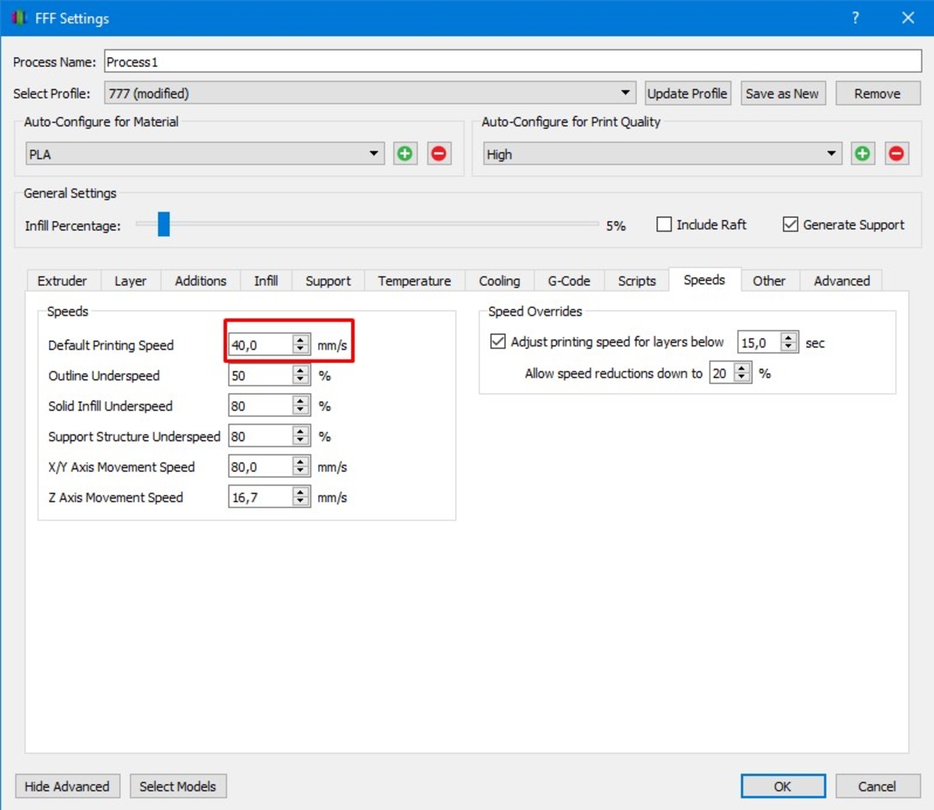Increase speed reductions percent with up arrow
Viewport: 934px width, 810px height.
click(743, 368)
